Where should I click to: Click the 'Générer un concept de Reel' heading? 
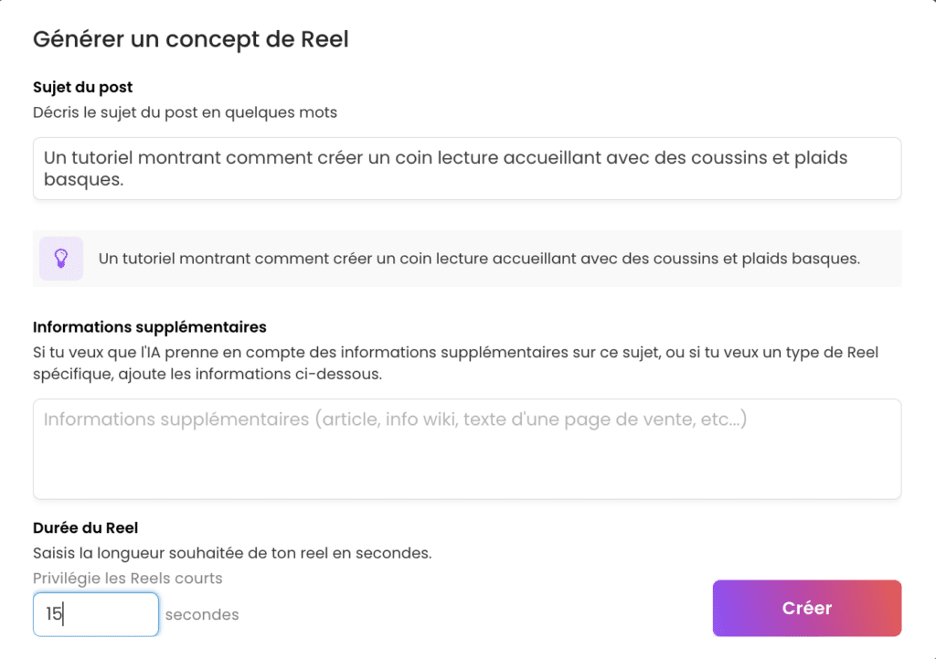point(190,39)
